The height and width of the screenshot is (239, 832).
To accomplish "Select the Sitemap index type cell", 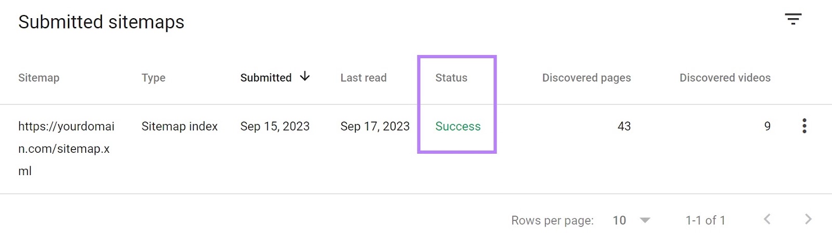I will pyautogui.click(x=179, y=126).
